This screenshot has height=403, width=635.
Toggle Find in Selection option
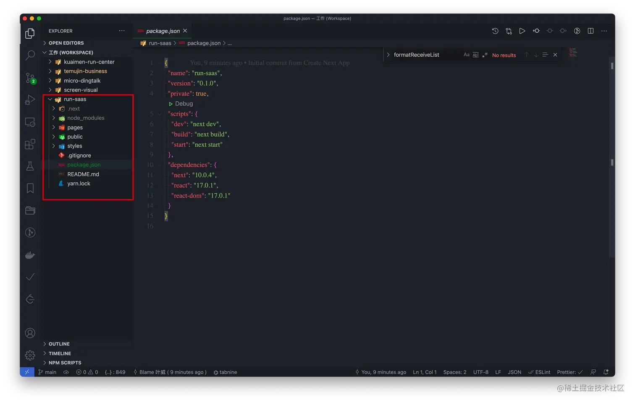pyautogui.click(x=545, y=55)
